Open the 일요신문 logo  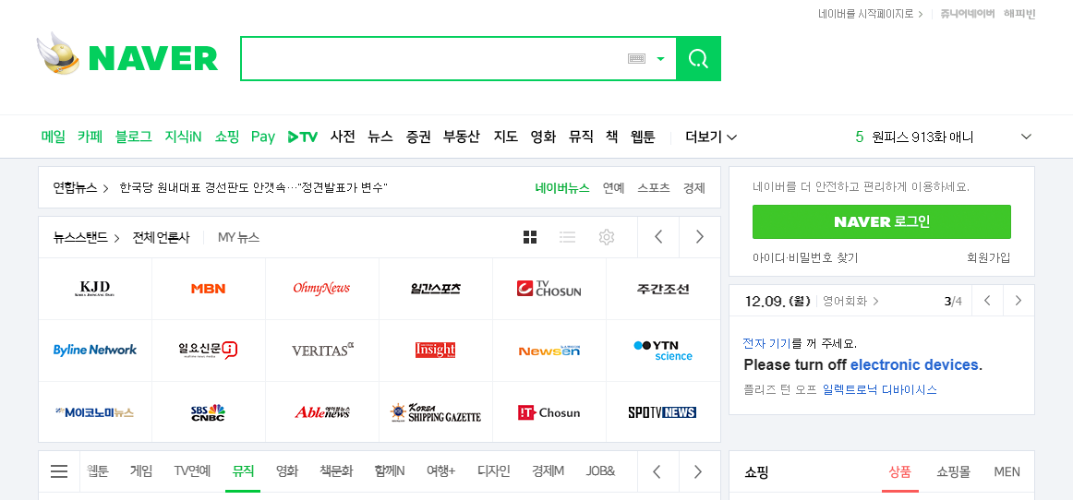208,350
